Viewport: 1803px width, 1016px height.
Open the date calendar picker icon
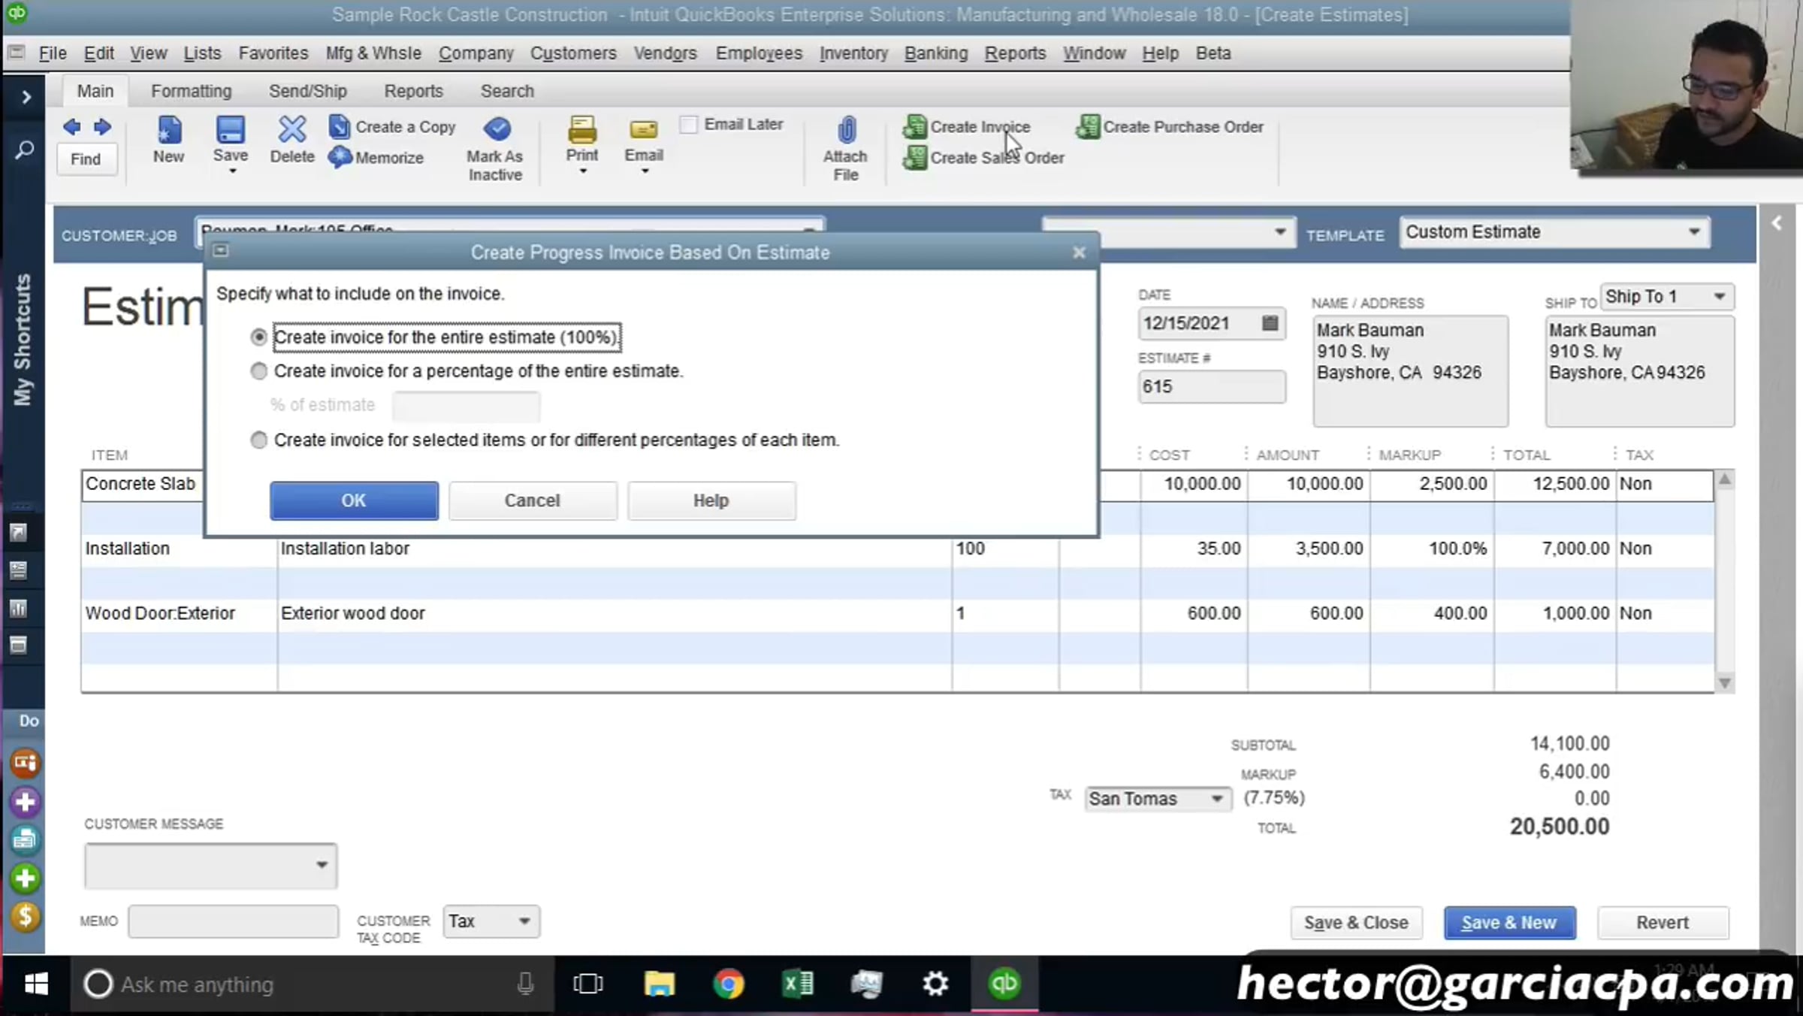pos(1270,323)
